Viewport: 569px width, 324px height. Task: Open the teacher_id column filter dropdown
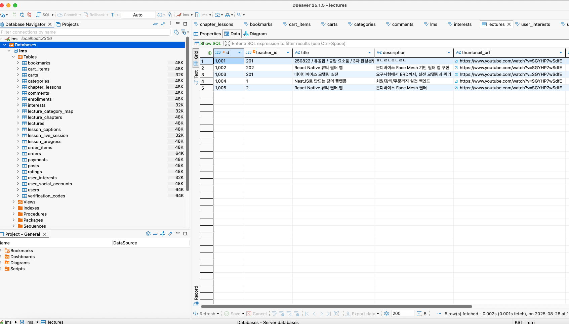click(x=288, y=52)
